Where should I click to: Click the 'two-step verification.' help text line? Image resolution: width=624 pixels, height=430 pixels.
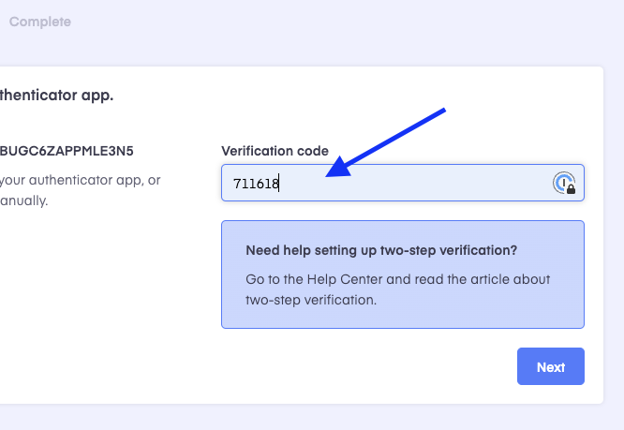311,300
